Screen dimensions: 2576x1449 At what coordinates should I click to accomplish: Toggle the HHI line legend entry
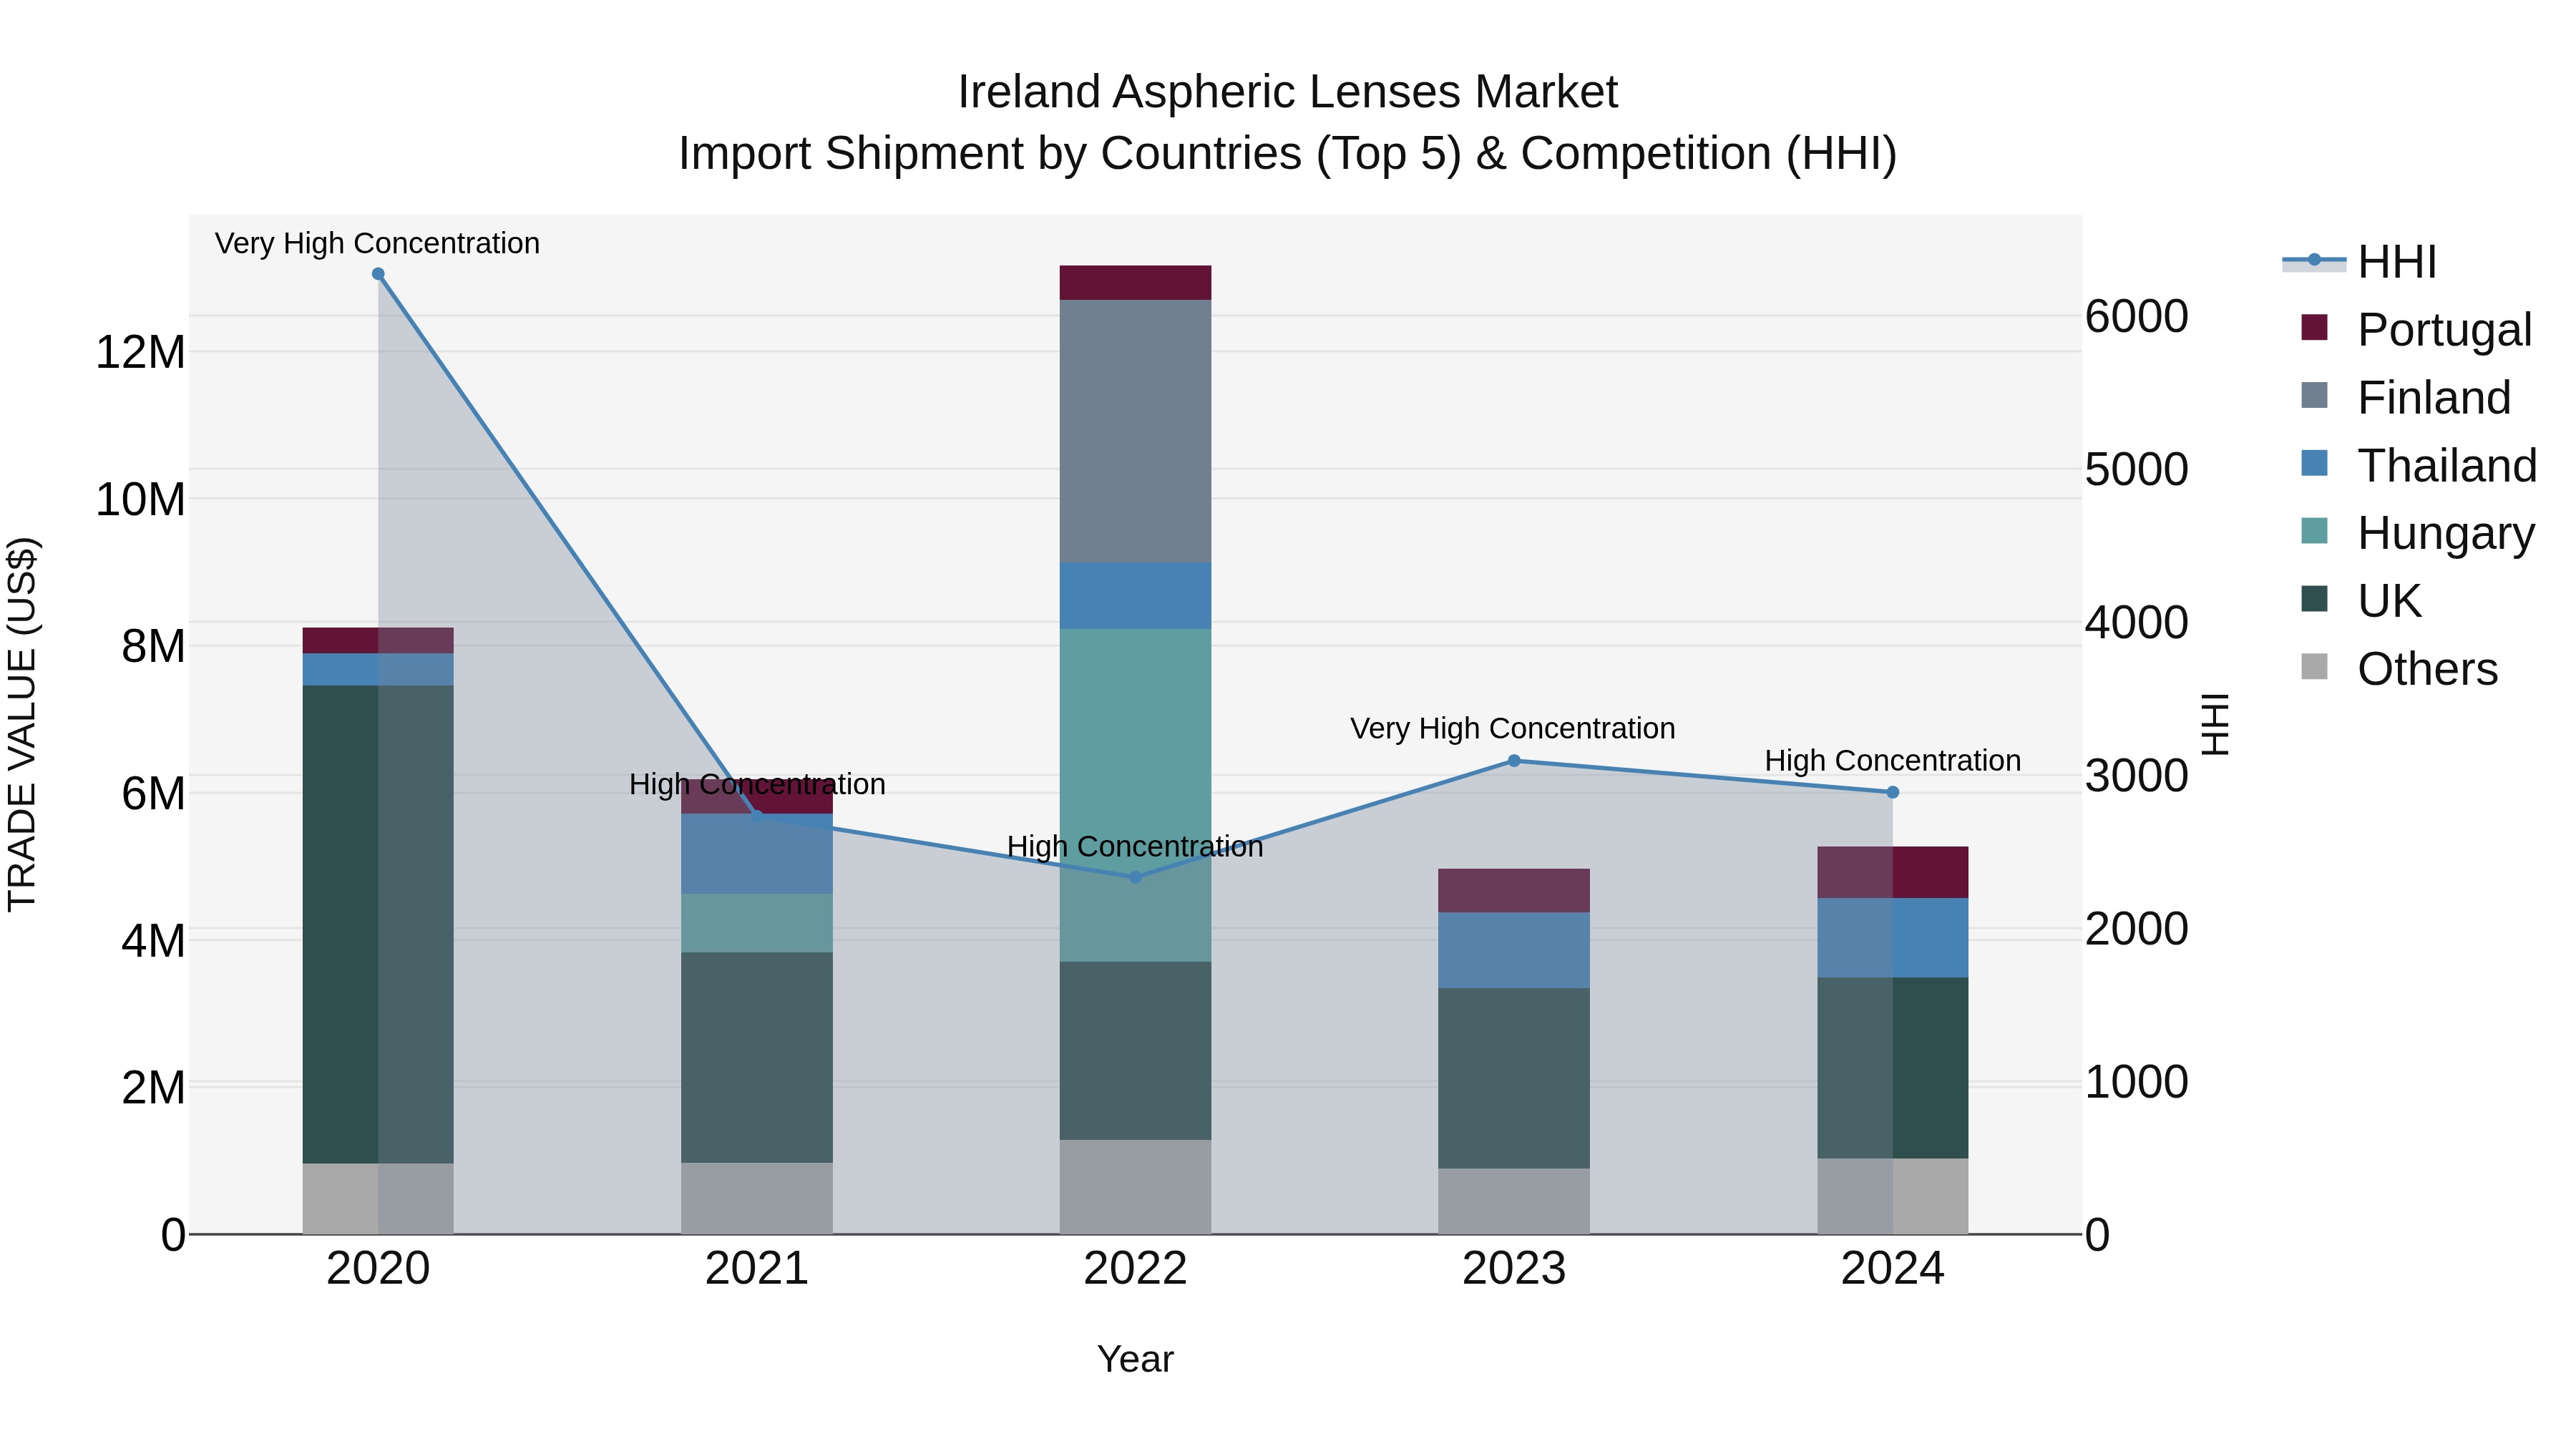coord(2360,262)
